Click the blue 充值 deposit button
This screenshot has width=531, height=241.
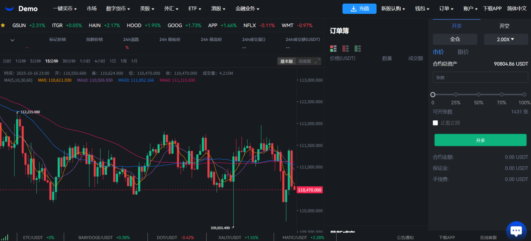tap(359, 9)
